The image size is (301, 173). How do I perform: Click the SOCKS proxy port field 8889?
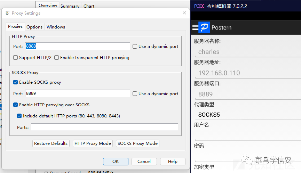tap(78, 93)
